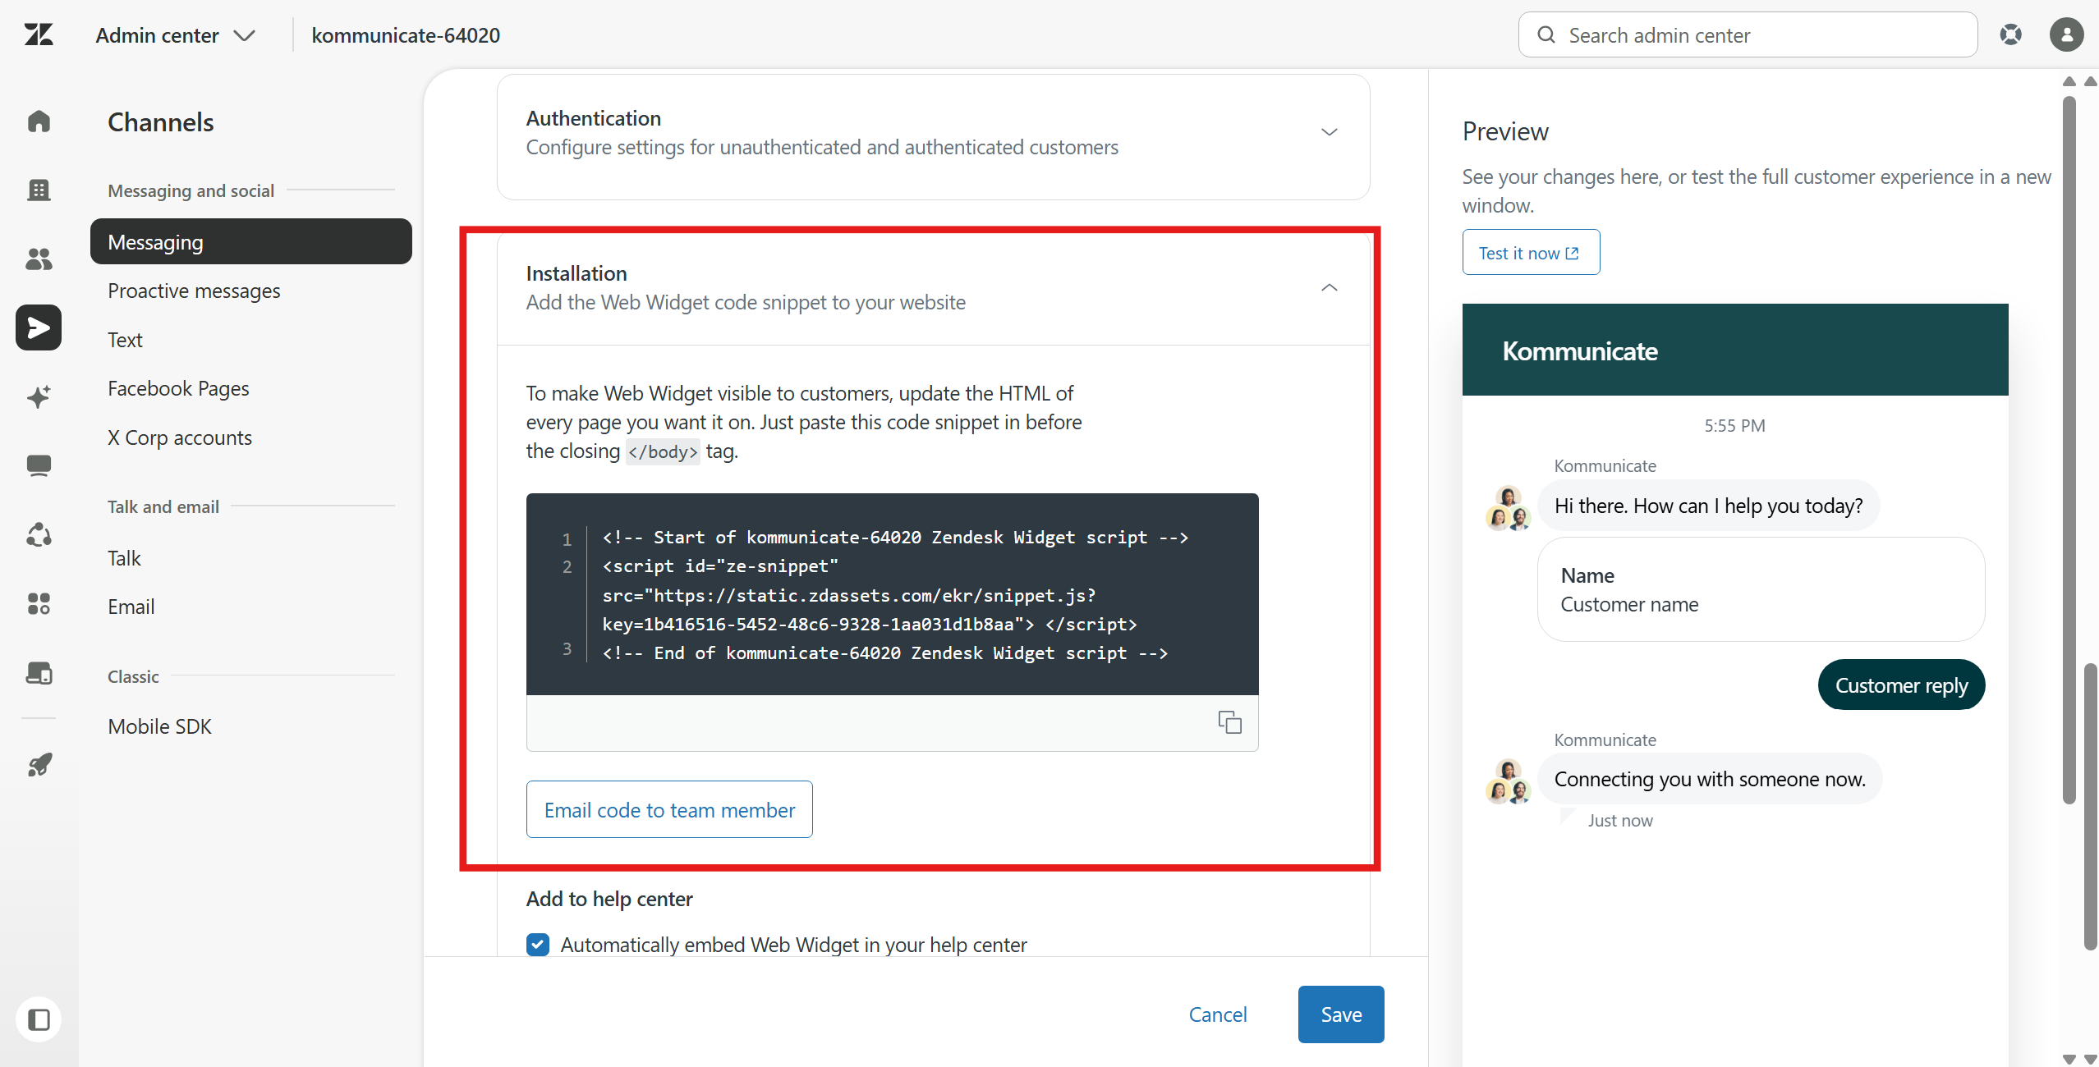Open the Apps and integrations icon in sidebar

[39, 604]
